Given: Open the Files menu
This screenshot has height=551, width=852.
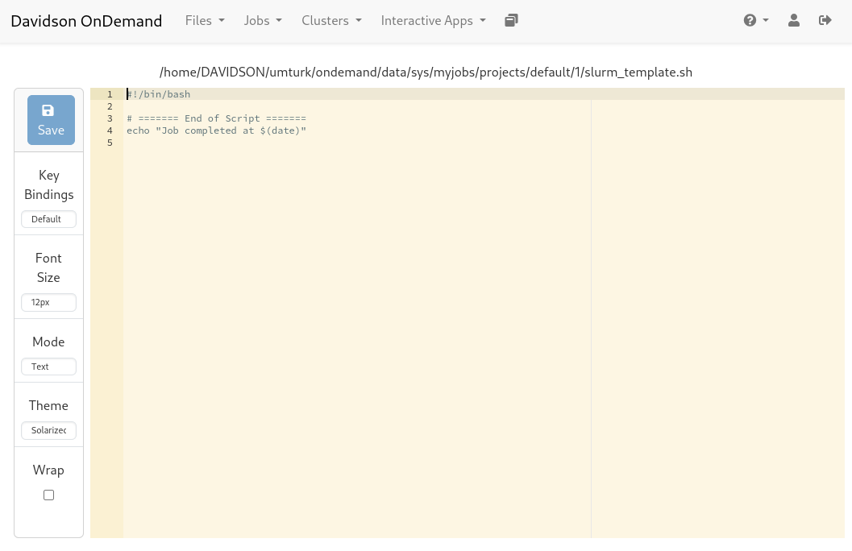Looking at the screenshot, I should [x=205, y=21].
